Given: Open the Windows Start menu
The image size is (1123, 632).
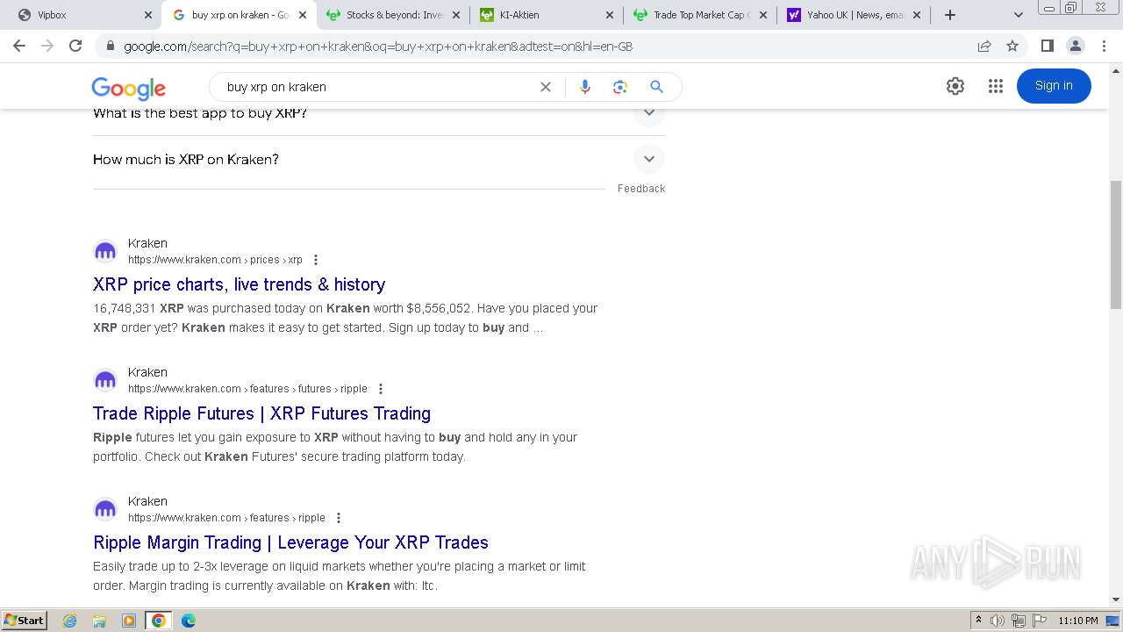Looking at the screenshot, I should 25,621.
